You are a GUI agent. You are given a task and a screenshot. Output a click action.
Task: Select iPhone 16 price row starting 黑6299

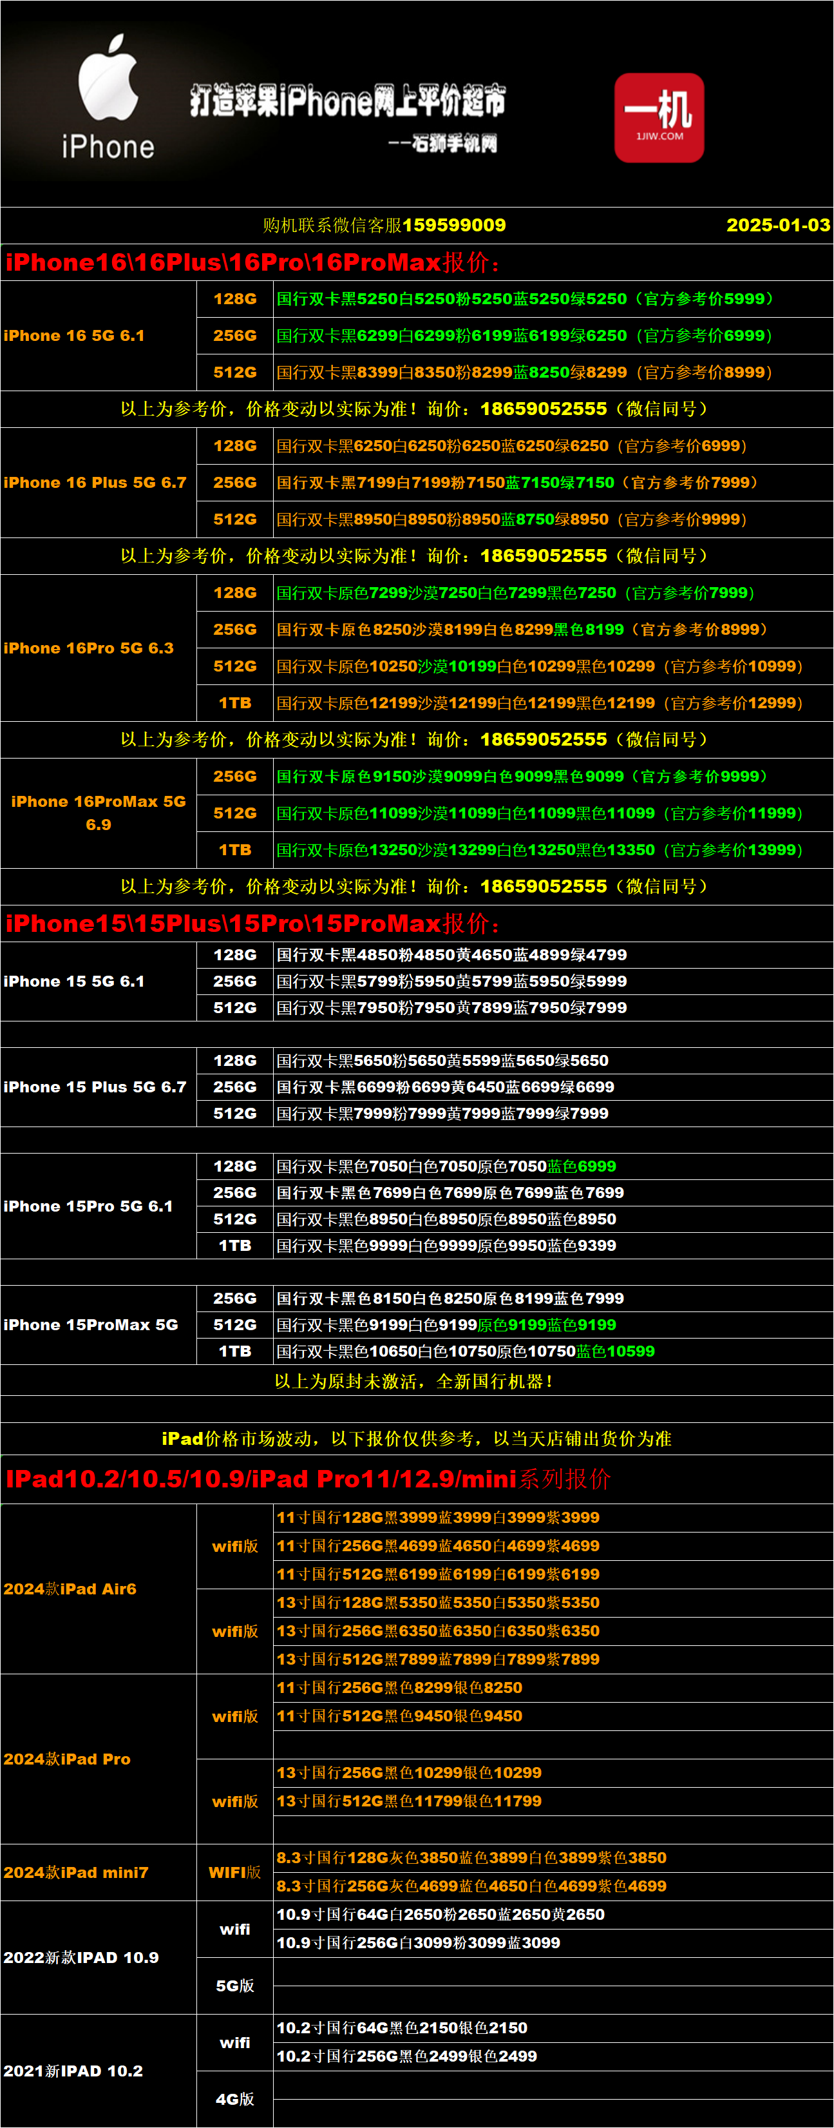(x=553, y=335)
